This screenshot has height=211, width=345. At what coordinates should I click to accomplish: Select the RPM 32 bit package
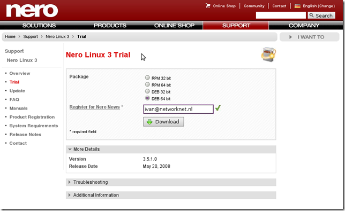coord(147,77)
